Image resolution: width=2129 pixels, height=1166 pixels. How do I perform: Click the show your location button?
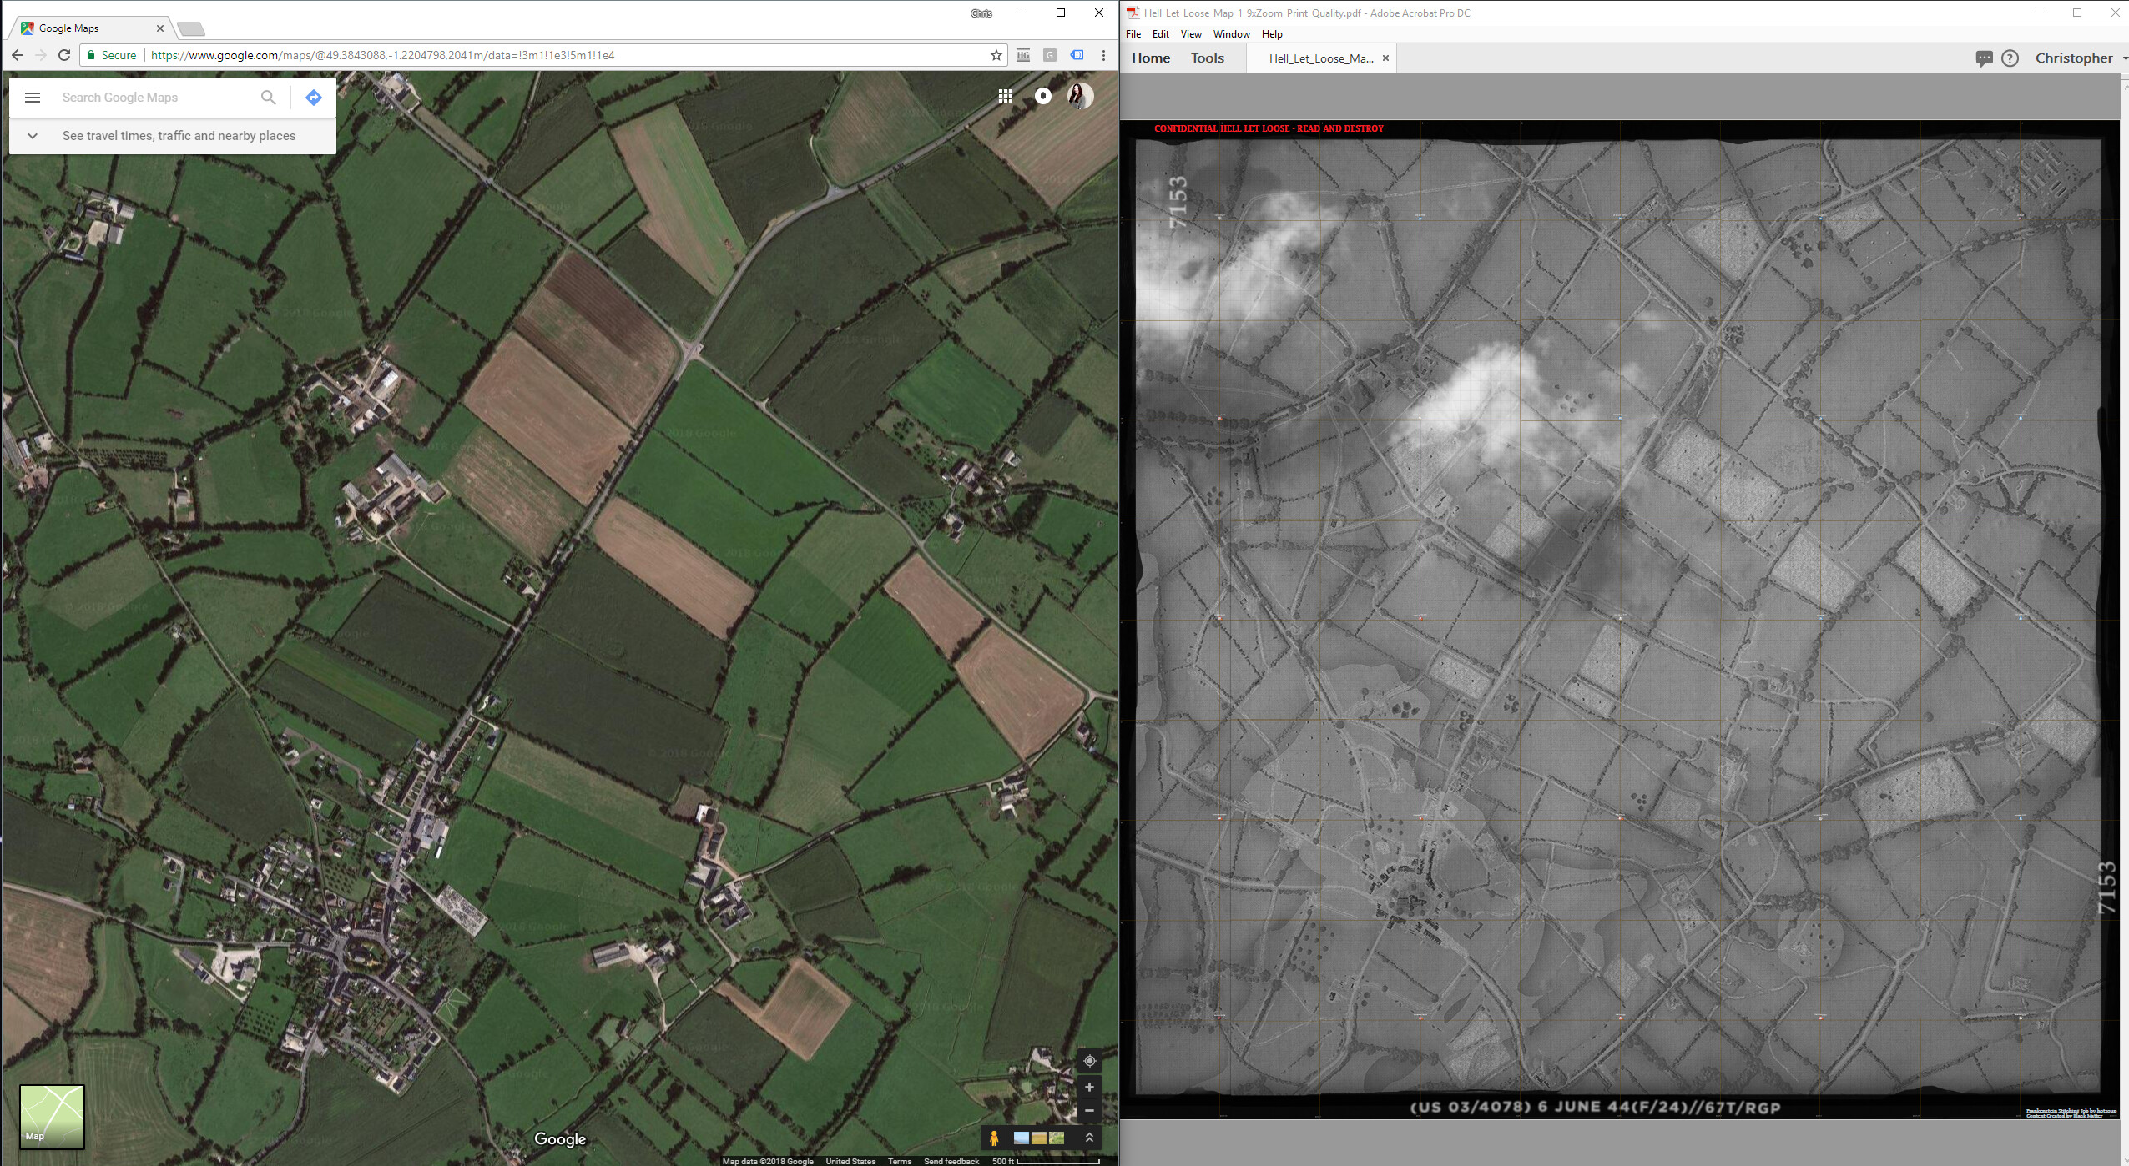[x=1089, y=1061]
